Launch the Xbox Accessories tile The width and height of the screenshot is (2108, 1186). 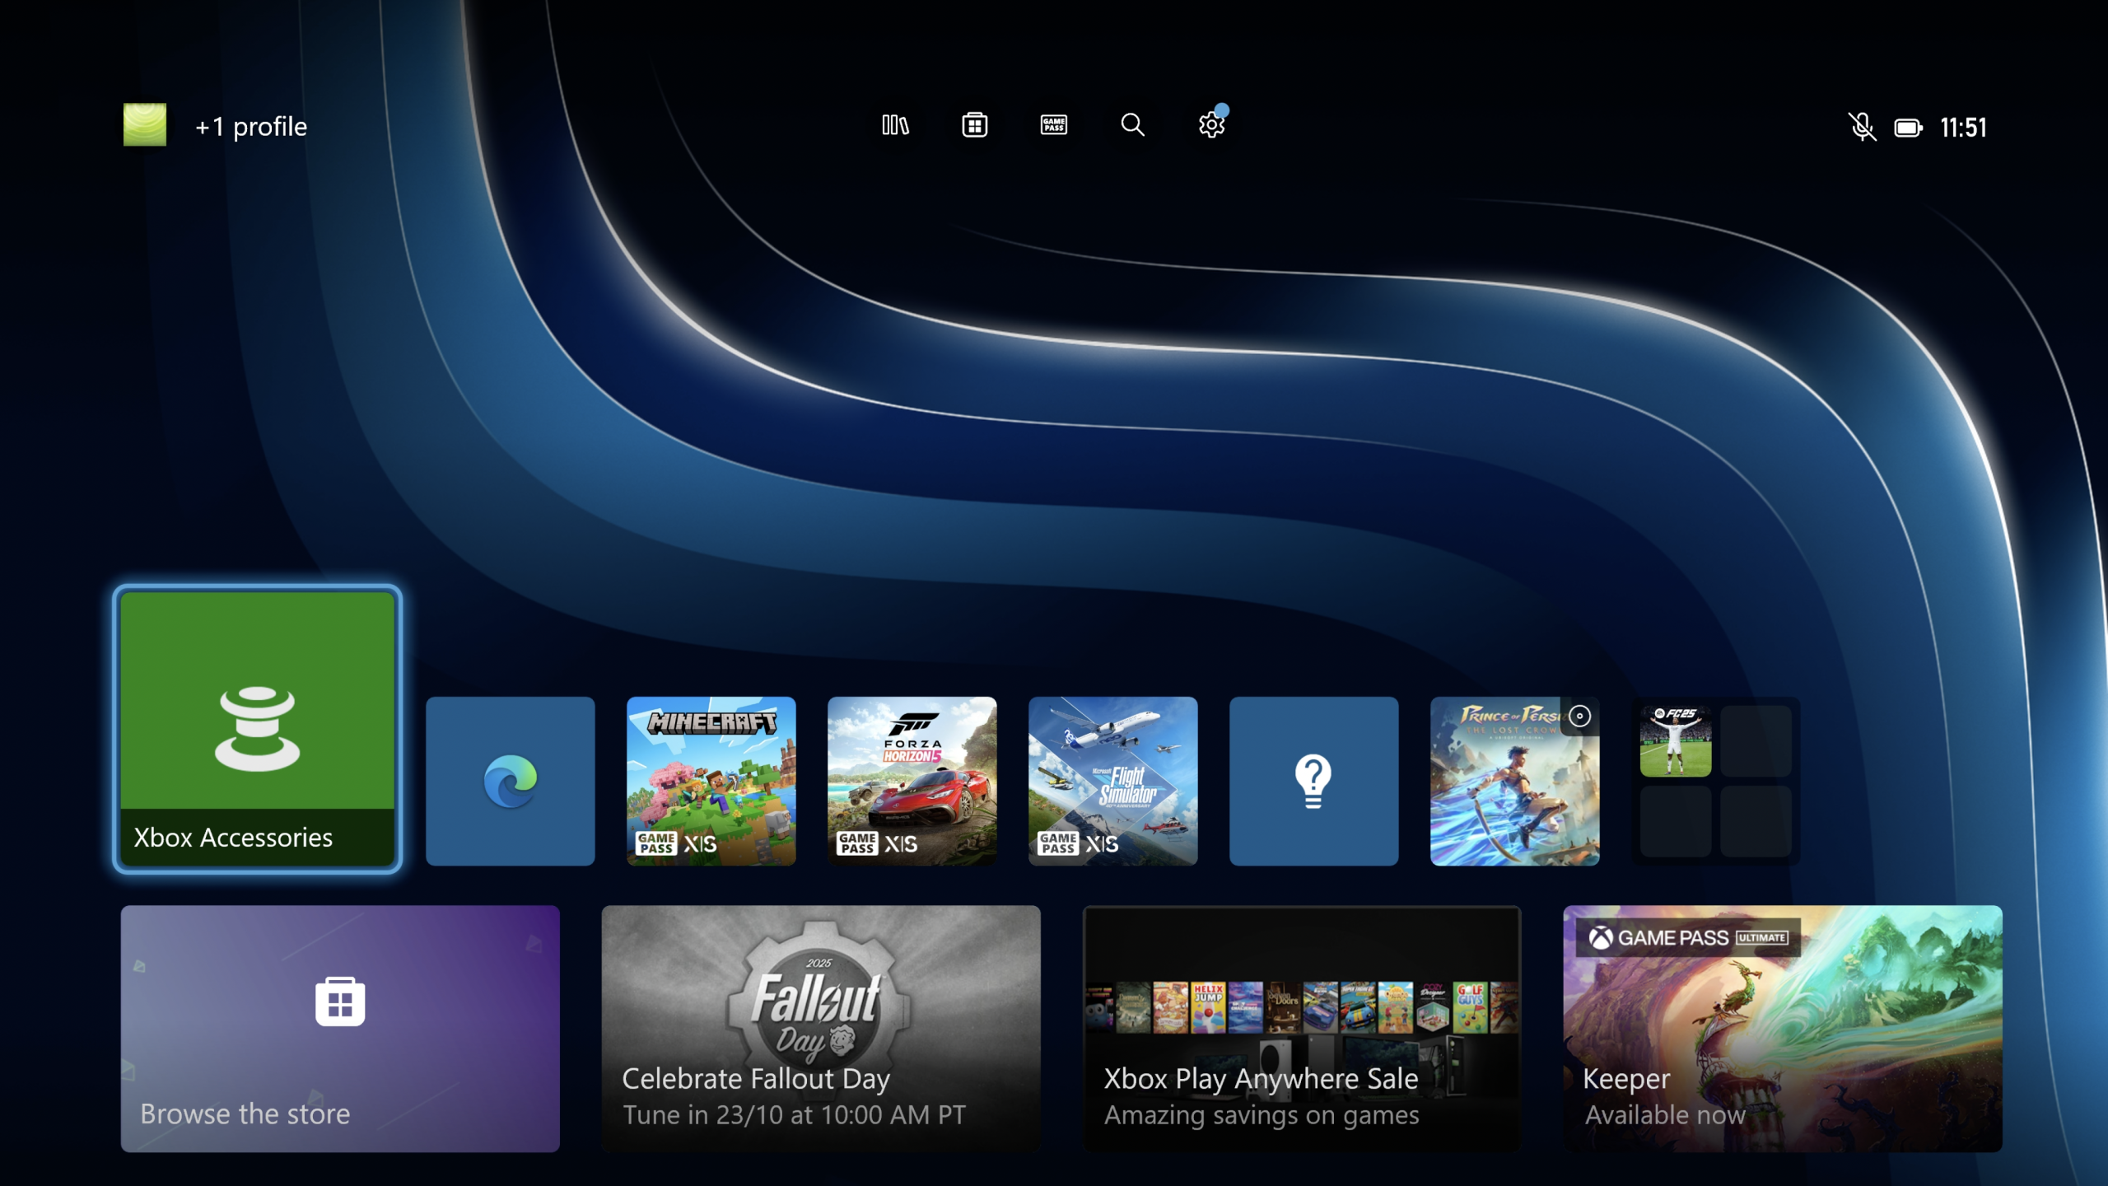coord(258,729)
